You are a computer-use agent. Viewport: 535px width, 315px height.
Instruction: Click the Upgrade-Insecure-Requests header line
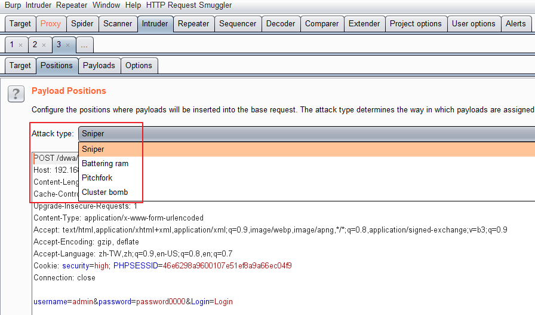point(85,206)
